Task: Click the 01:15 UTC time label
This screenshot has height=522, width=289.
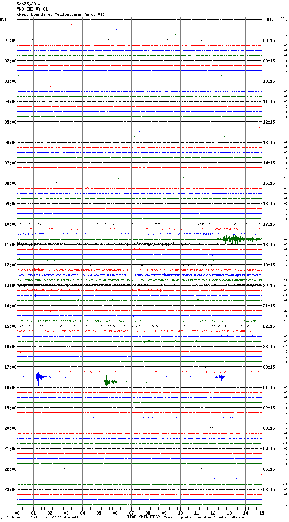Action: click(x=269, y=388)
